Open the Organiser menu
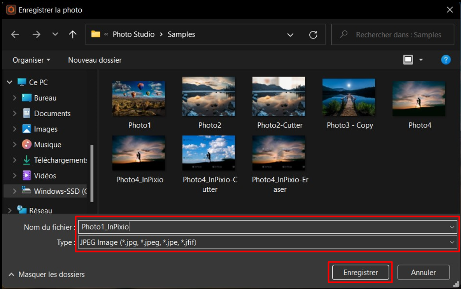The height and width of the screenshot is (289, 461). tap(31, 60)
